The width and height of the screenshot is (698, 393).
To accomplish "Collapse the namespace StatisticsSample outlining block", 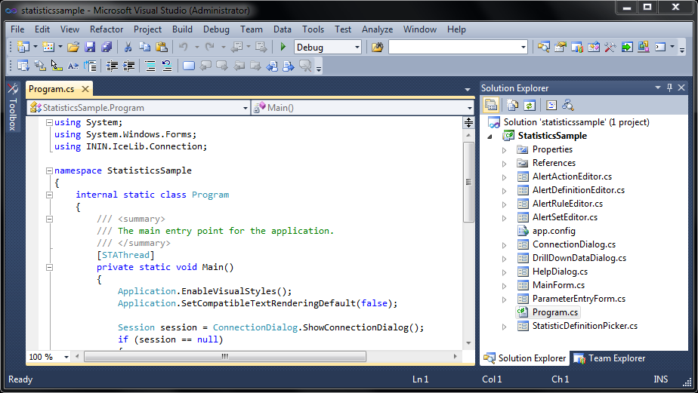I will 49,170.
